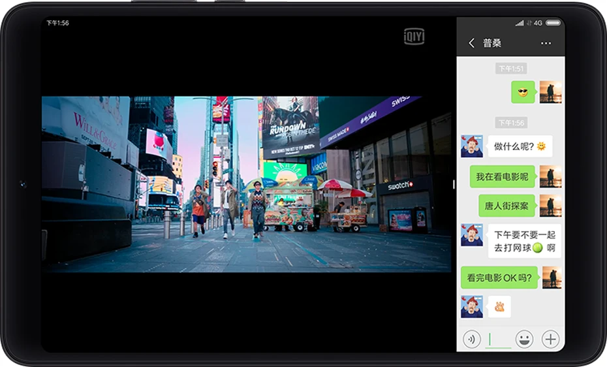Tap the message 做什么呢?

click(520, 146)
